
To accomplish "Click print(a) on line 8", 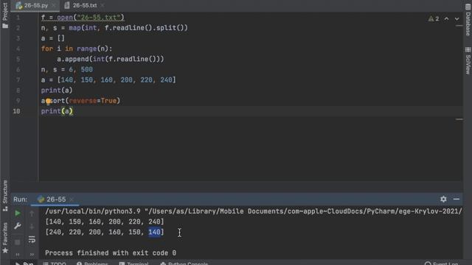I will (57, 90).
